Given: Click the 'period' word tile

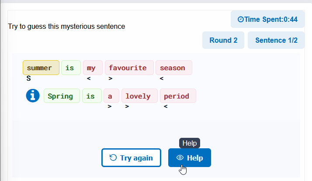Looking at the screenshot, I should pyautogui.click(x=178, y=96).
